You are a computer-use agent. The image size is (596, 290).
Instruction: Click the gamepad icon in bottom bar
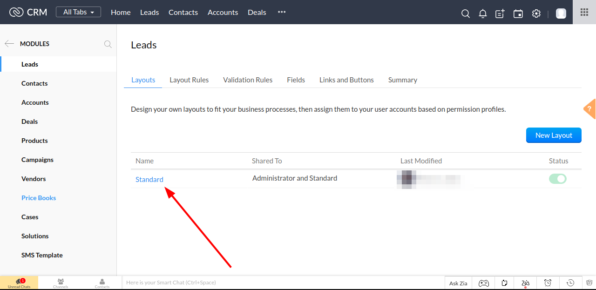click(484, 283)
